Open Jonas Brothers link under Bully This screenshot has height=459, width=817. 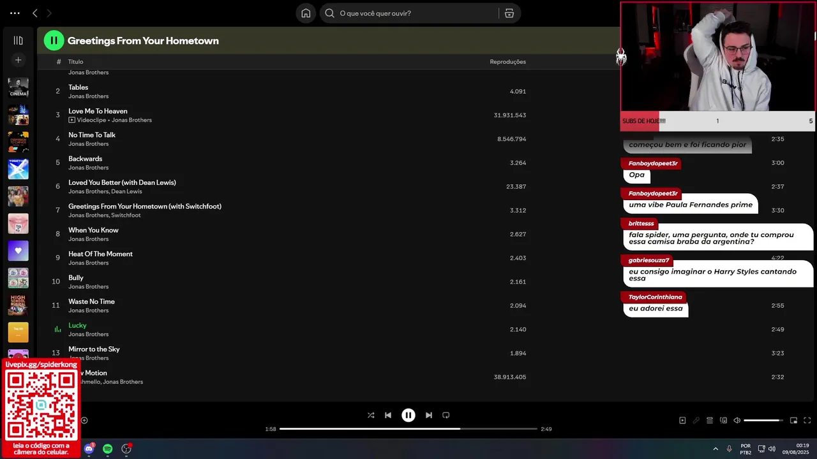[x=88, y=287]
